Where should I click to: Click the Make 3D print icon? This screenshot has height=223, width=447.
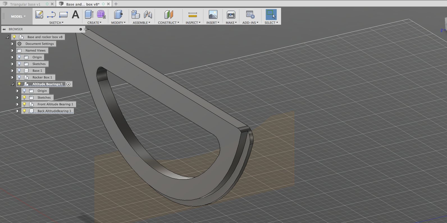coord(231,15)
